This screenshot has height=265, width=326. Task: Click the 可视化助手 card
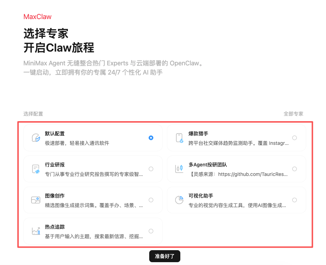pos(237,200)
